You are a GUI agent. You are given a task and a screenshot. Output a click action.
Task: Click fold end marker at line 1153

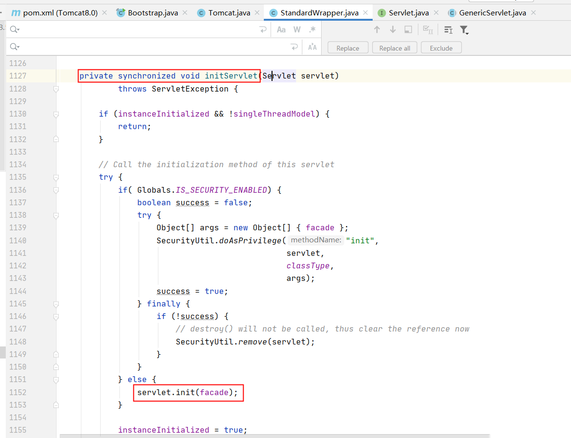coord(56,405)
